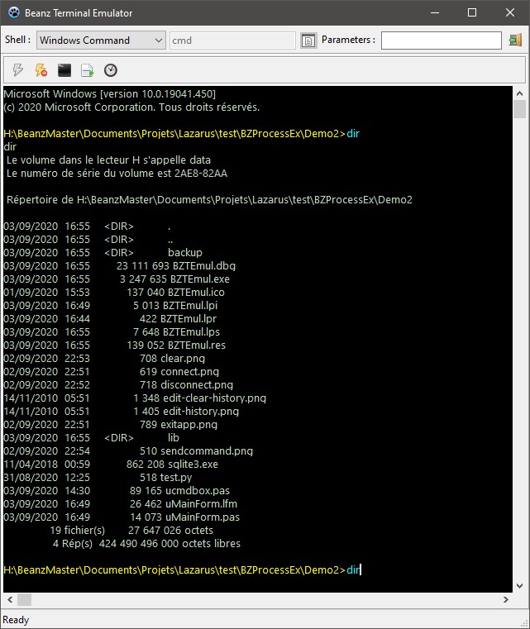Viewport: 530px width, 629px height.
Task: Focus the Parameters input box
Action: (441, 40)
